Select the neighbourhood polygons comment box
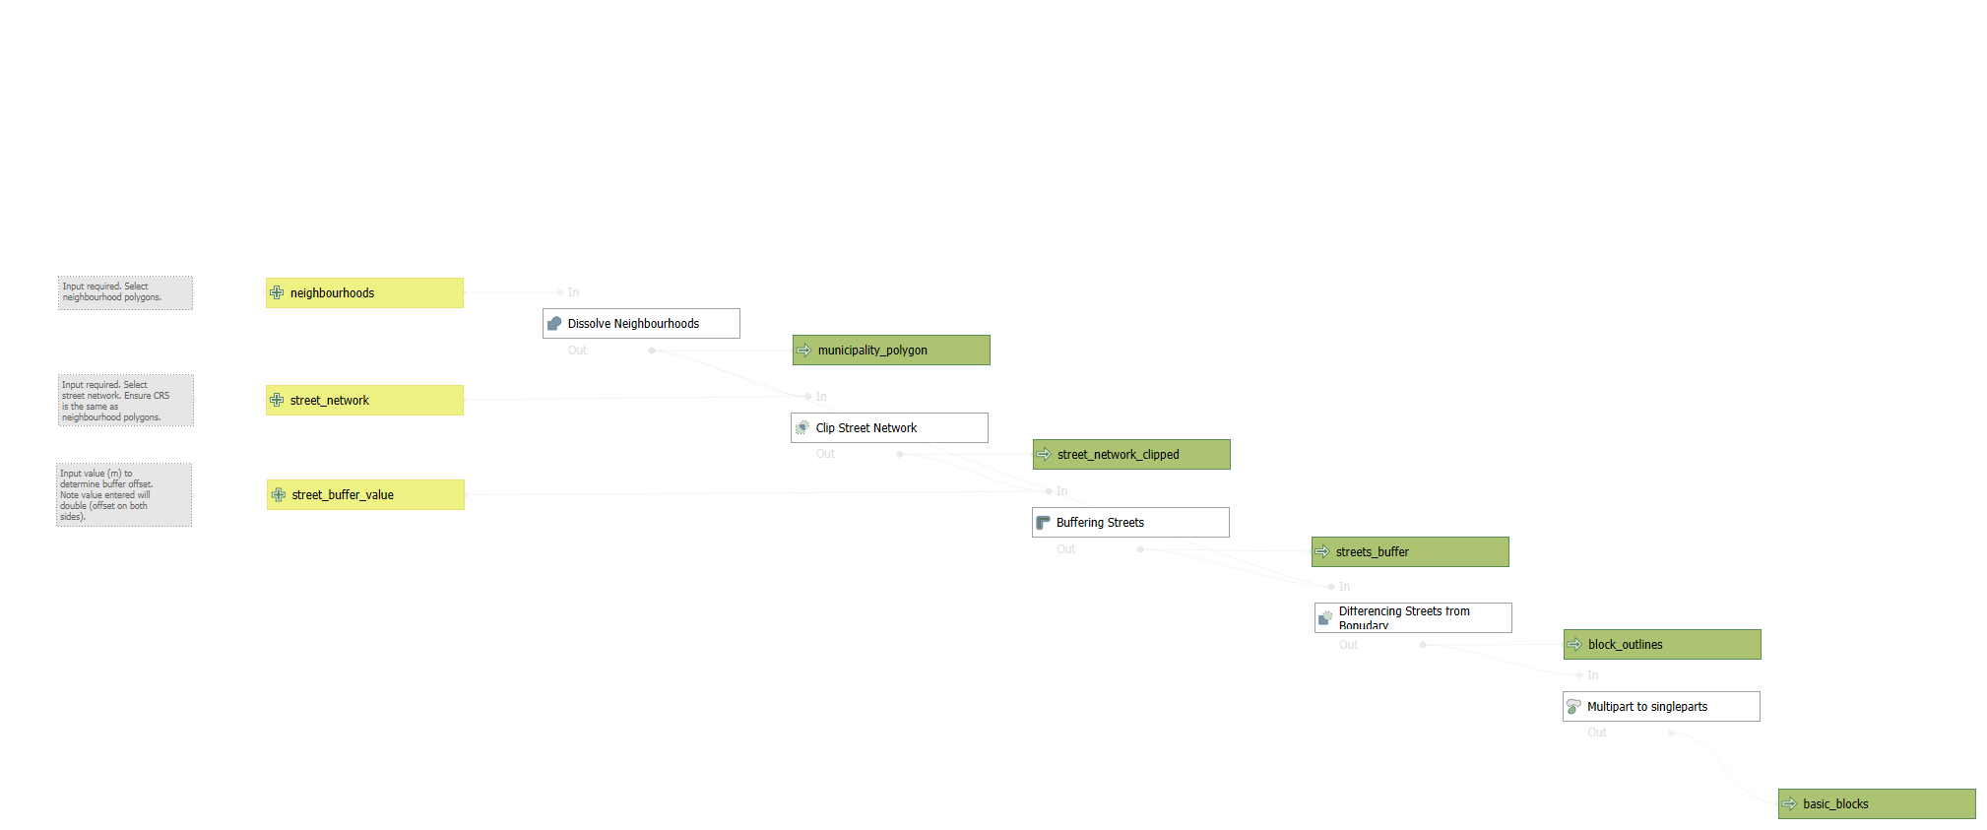Viewport: 1987px width, 830px height. coord(125,292)
